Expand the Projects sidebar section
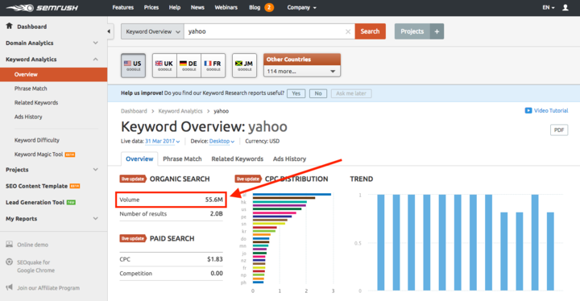 pyautogui.click(x=95, y=170)
